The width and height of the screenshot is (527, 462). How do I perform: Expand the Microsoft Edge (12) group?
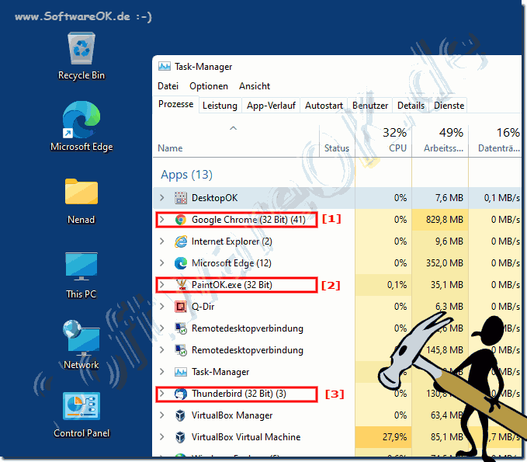(162, 263)
